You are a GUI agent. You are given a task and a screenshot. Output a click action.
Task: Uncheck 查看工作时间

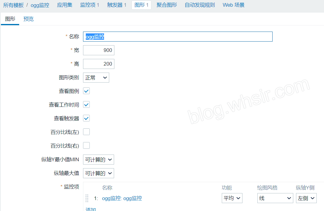pos(86,104)
